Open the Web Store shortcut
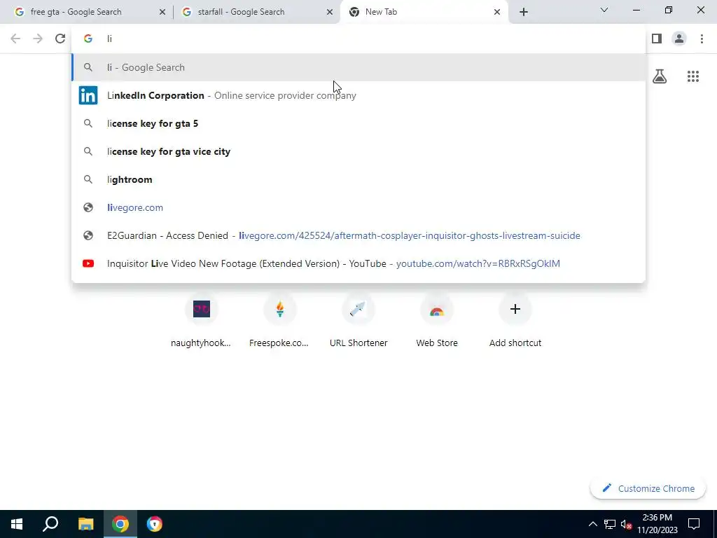The image size is (717, 538). click(437, 319)
